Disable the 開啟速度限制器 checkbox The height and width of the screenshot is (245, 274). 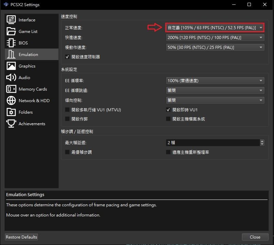click(67, 57)
